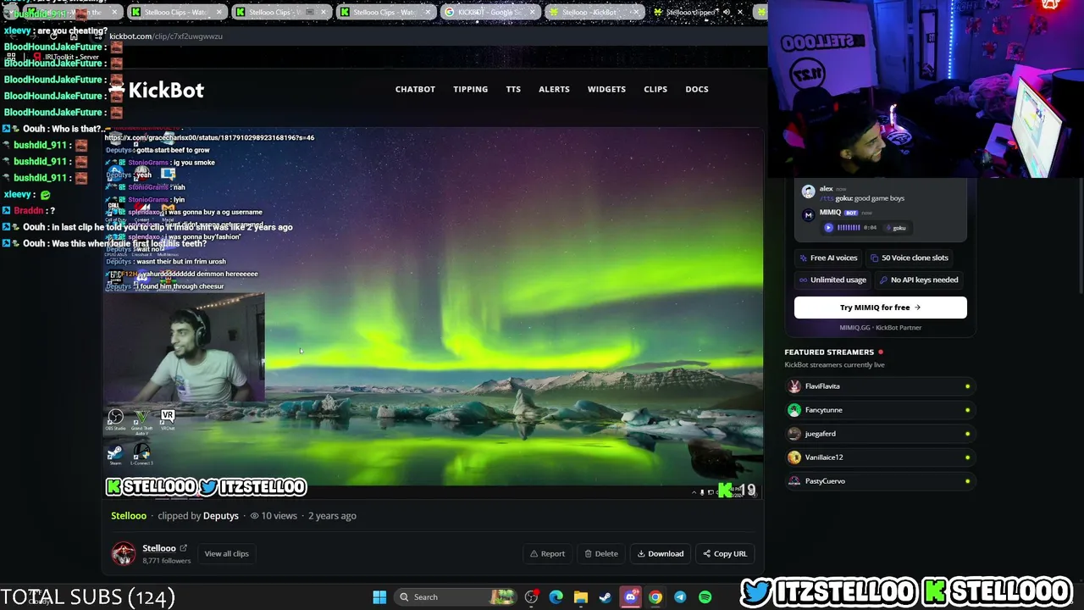Open the Windows Start menu
This screenshot has height=610, width=1084.
379,597
